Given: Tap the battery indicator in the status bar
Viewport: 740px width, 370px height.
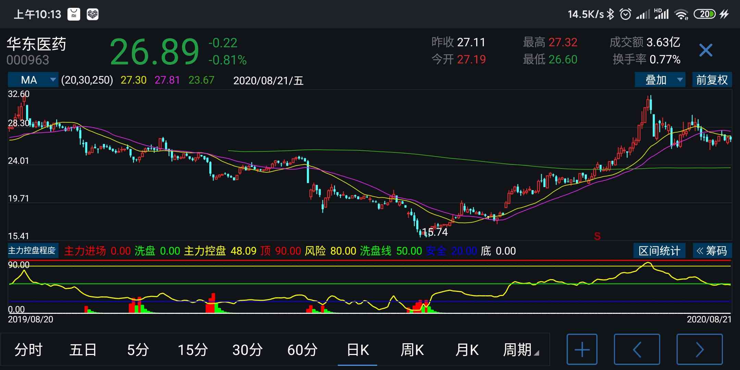Looking at the screenshot, I should tap(704, 14).
